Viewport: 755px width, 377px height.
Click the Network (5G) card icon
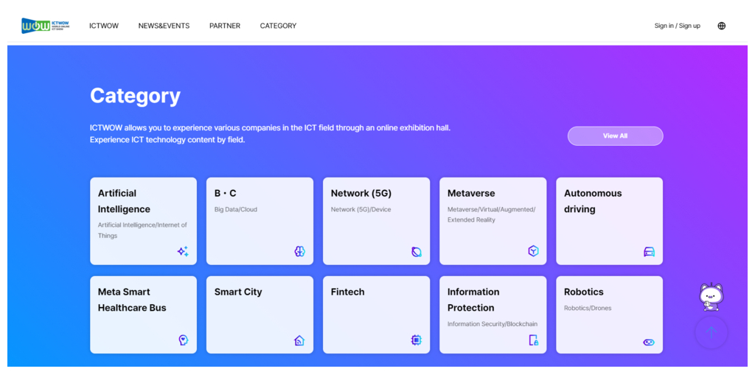(417, 252)
